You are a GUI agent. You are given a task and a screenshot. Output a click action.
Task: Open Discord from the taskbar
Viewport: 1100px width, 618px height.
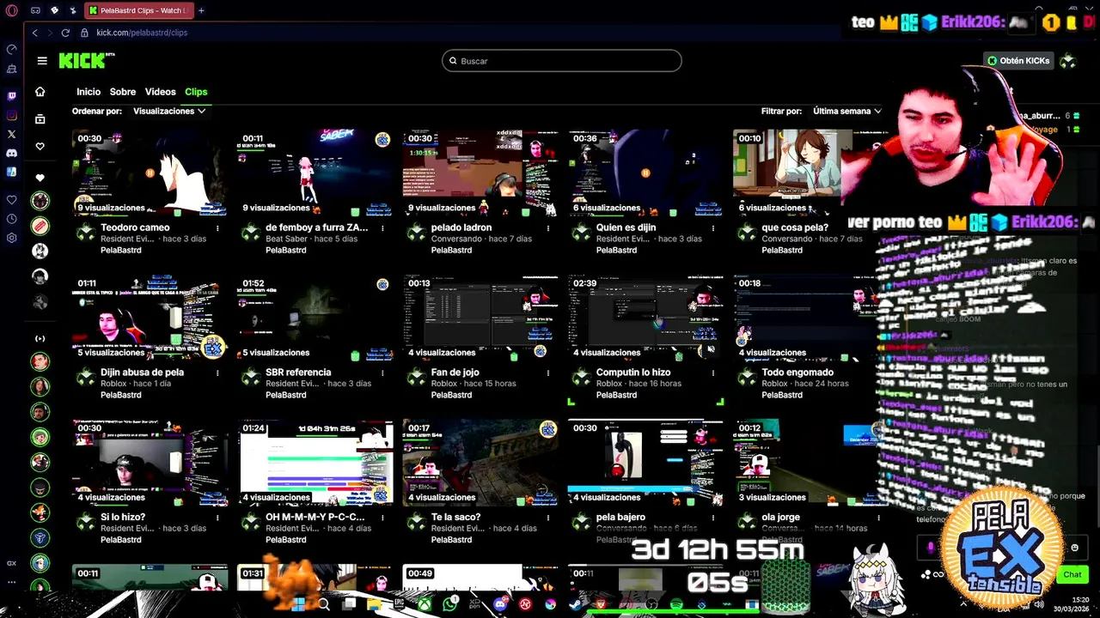tap(500, 604)
